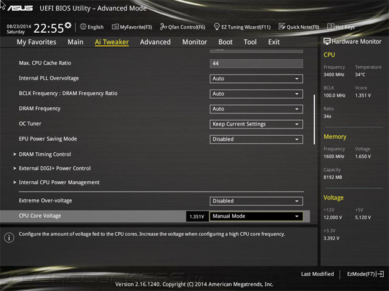Click the 08/23/2014 Saturday date

click(x=19, y=29)
